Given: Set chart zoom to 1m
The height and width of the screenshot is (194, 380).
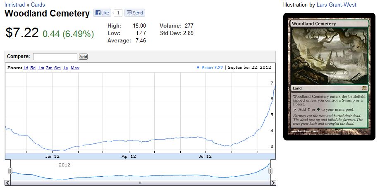Looking at the screenshot, I should click(41, 68).
